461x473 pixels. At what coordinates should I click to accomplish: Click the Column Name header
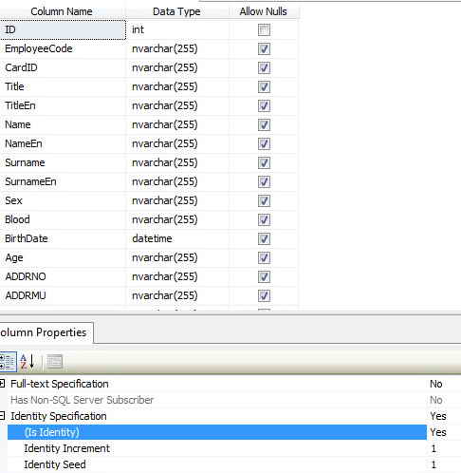coord(62,11)
